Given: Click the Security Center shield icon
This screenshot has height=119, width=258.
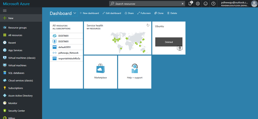Looking at the screenshot, I should (x=5, y=111).
